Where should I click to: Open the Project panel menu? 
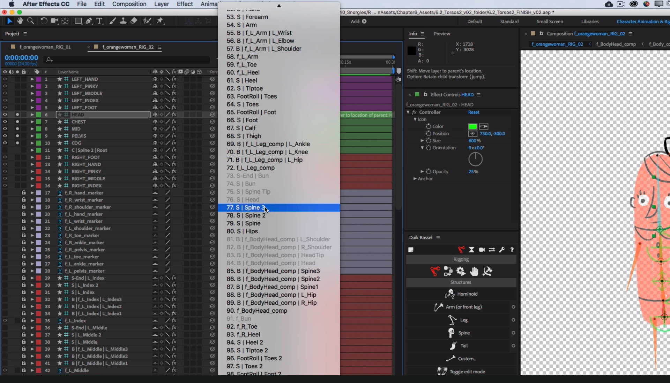[25, 34]
